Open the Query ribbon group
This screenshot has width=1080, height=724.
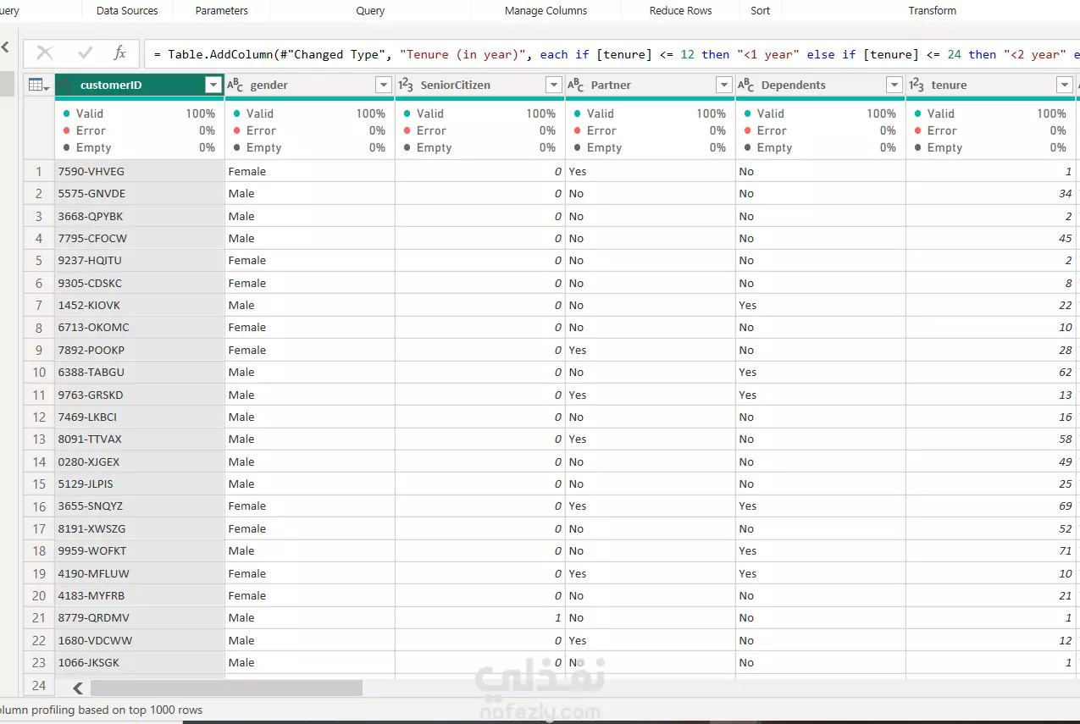(x=370, y=11)
